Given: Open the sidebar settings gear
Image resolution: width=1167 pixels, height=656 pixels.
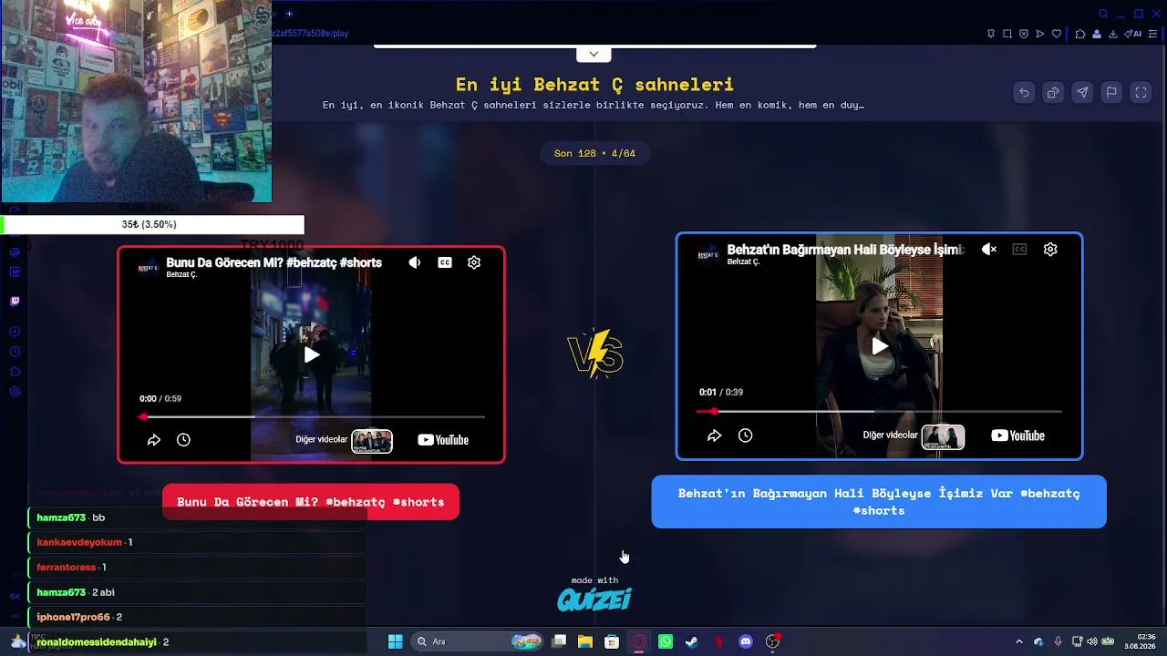Looking at the screenshot, I should (x=15, y=392).
